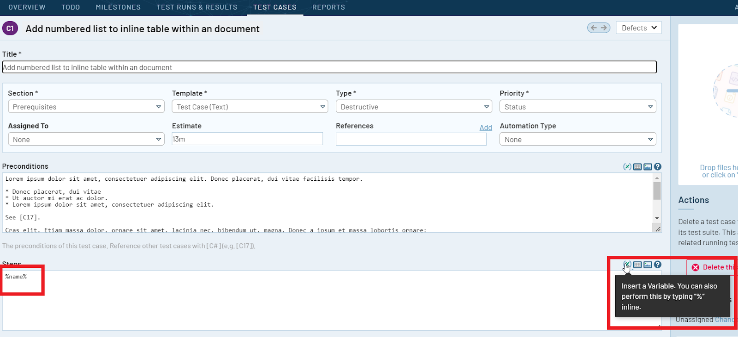
Task: Expand the Template dropdown
Action: (x=250, y=106)
